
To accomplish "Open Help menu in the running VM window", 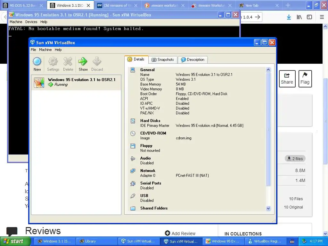I will pos(44,22).
